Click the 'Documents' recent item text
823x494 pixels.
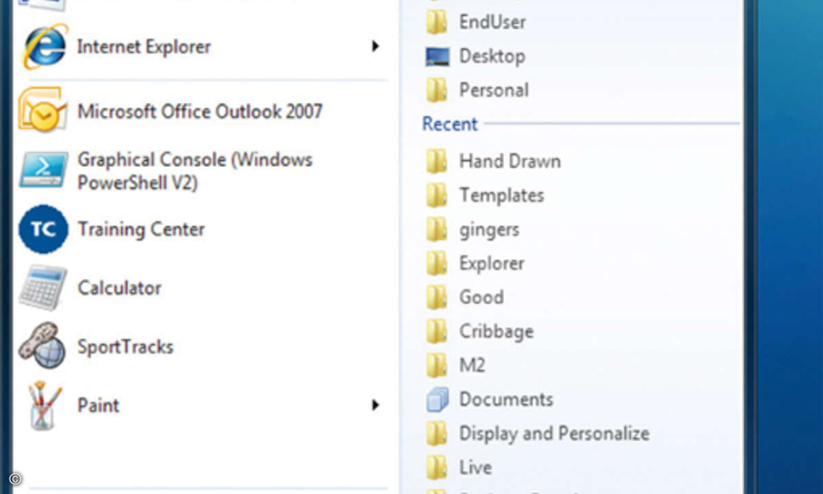506,399
